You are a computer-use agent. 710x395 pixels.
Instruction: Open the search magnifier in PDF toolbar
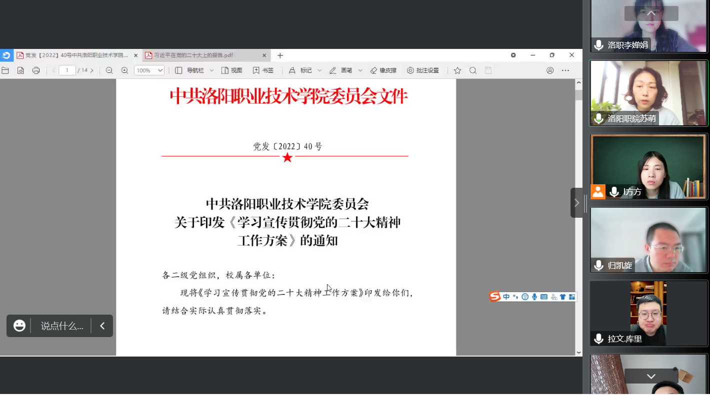[x=472, y=70]
